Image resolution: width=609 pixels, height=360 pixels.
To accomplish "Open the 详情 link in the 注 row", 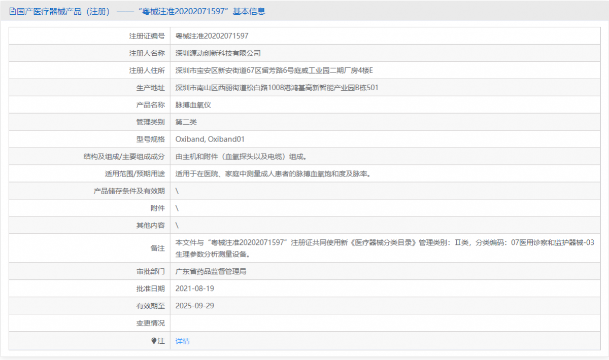I will pyautogui.click(x=182, y=340).
